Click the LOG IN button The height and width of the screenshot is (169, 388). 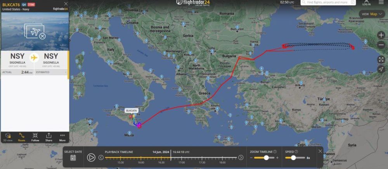pos(367,3)
